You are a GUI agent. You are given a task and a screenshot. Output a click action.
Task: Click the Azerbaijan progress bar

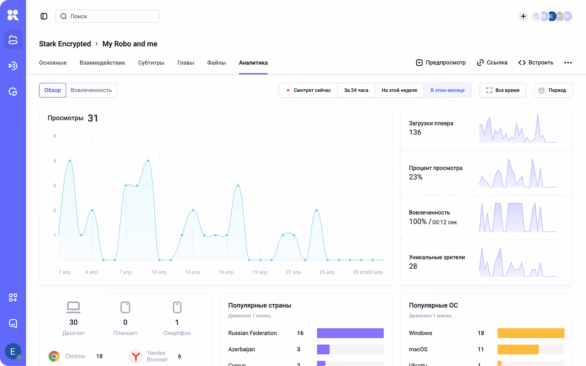tap(350, 350)
